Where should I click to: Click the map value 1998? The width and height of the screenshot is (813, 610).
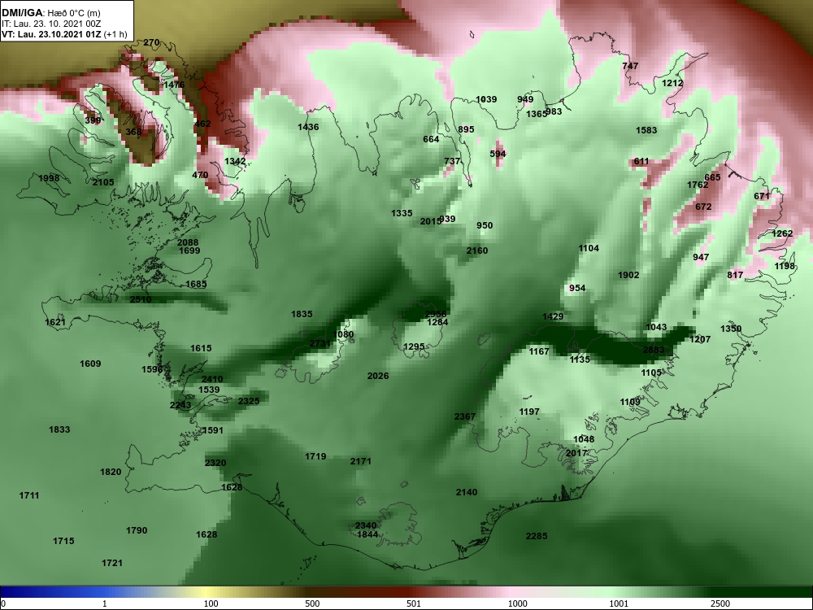(49, 178)
